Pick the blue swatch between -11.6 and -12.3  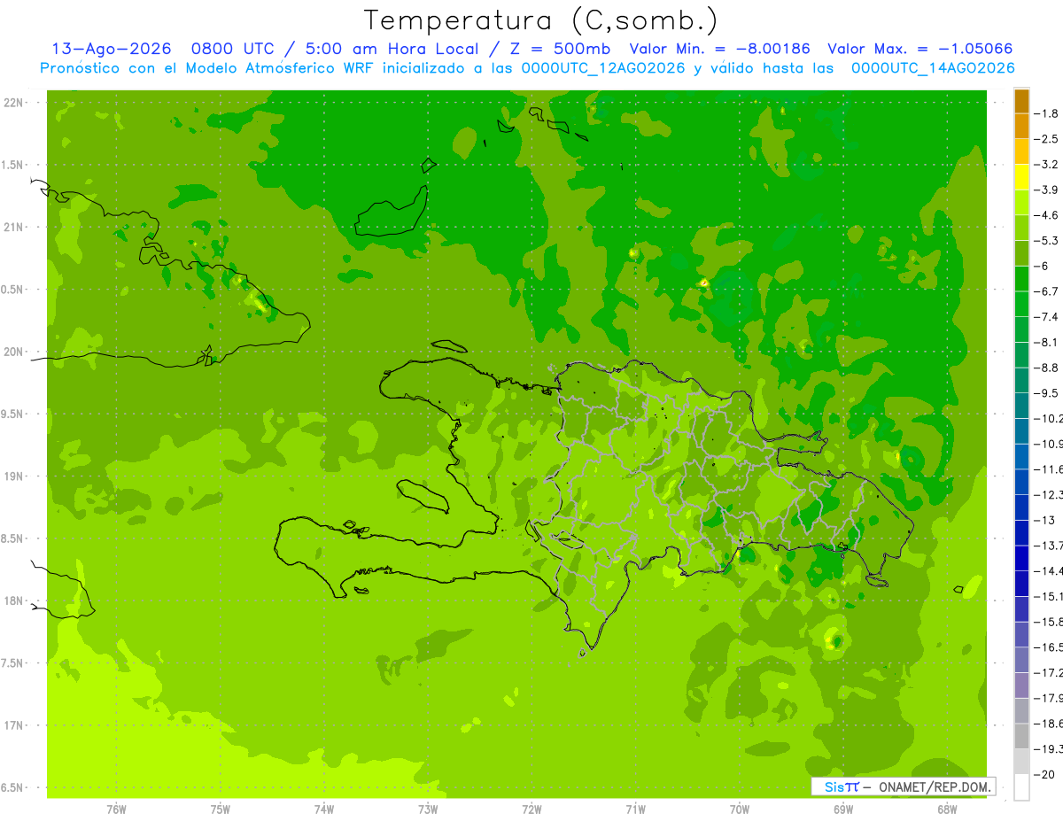point(1021,482)
